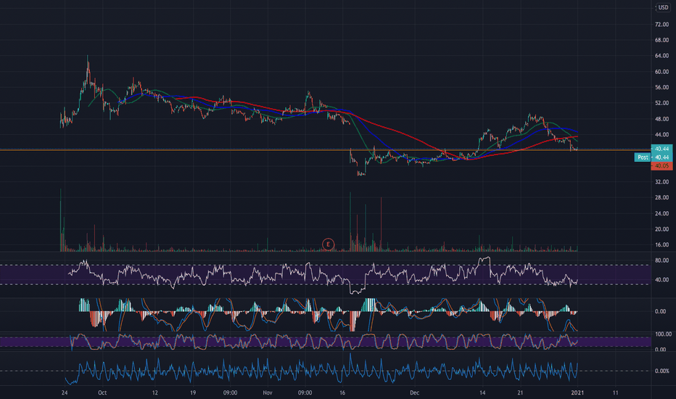This screenshot has width=676, height=399.
Task: Click the 16.00 price axis label
Action: (661, 244)
